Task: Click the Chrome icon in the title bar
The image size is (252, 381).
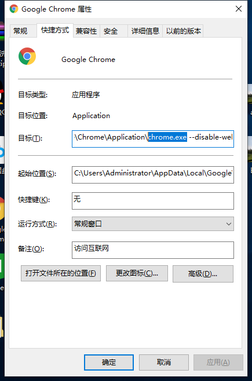Action: [x=14, y=9]
